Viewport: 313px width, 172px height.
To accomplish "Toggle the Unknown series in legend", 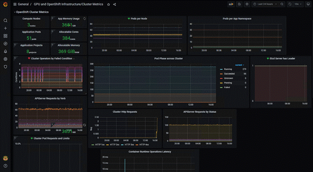I will coord(228,78).
